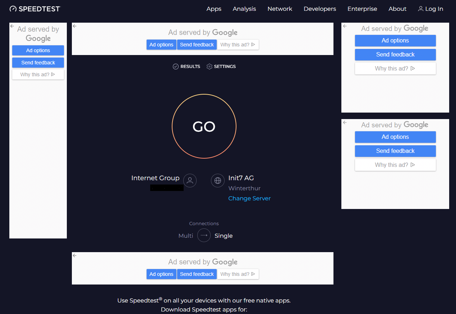Click the Speedtest gauge logo icon
Viewport: 456px width, 314px height.
[13, 9]
